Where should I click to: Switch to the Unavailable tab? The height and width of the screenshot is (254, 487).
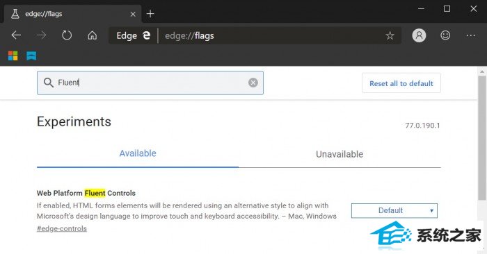click(x=340, y=154)
